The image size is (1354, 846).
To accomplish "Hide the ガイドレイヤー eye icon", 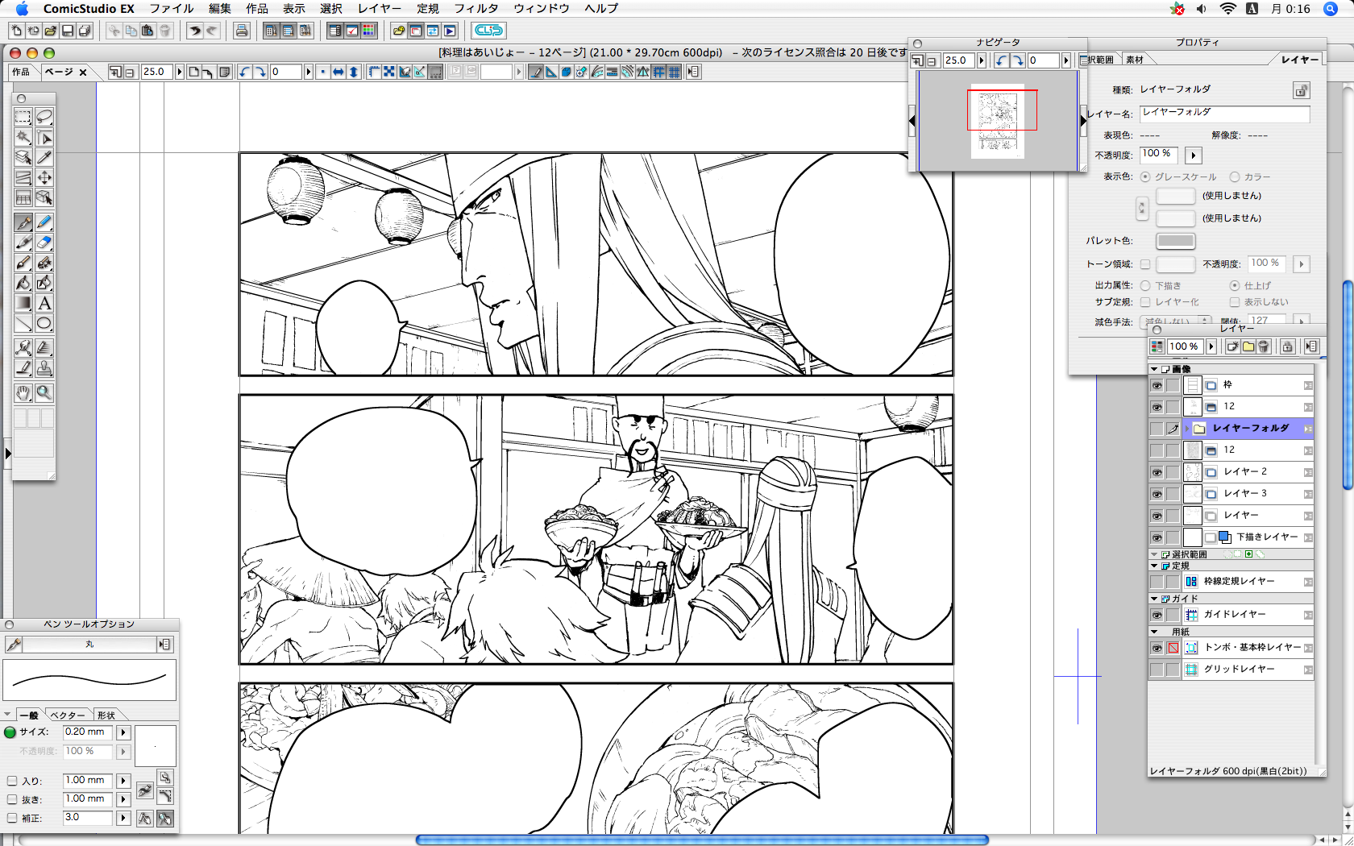I will (1157, 615).
